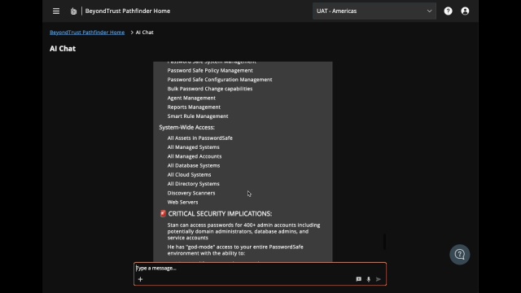
Task: Click 'Discovery Scanners' list item
Action: pyautogui.click(x=191, y=193)
